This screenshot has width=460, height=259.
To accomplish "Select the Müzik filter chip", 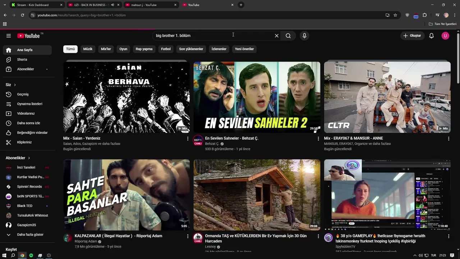I will 88,49.
